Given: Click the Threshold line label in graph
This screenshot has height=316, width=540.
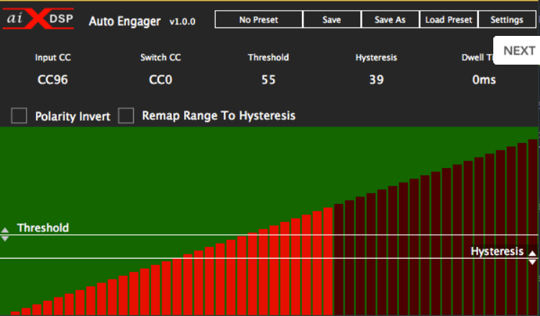Looking at the screenshot, I should pyautogui.click(x=43, y=228).
